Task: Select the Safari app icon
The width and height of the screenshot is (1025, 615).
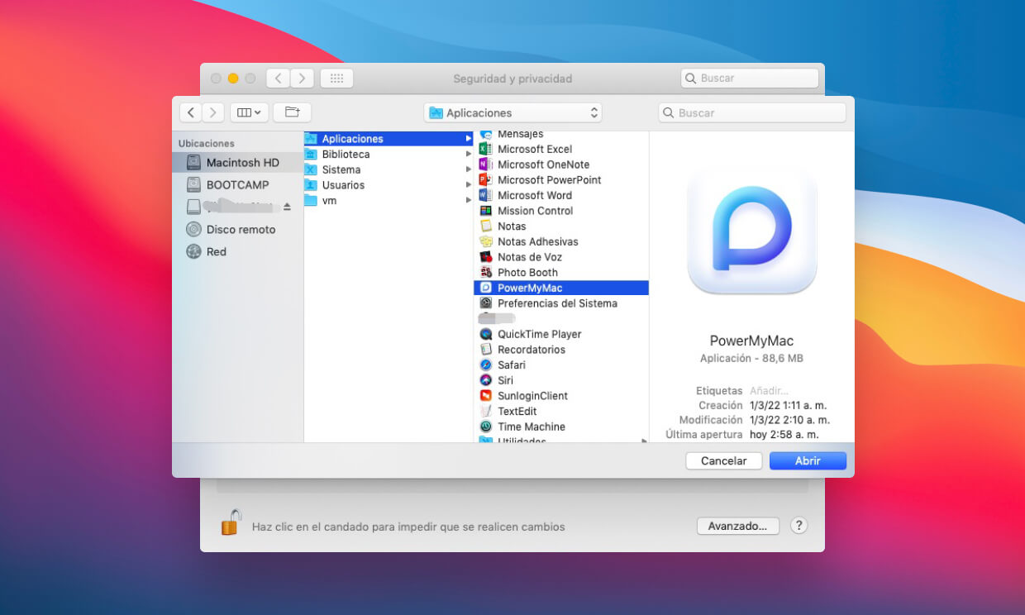Action: click(486, 365)
